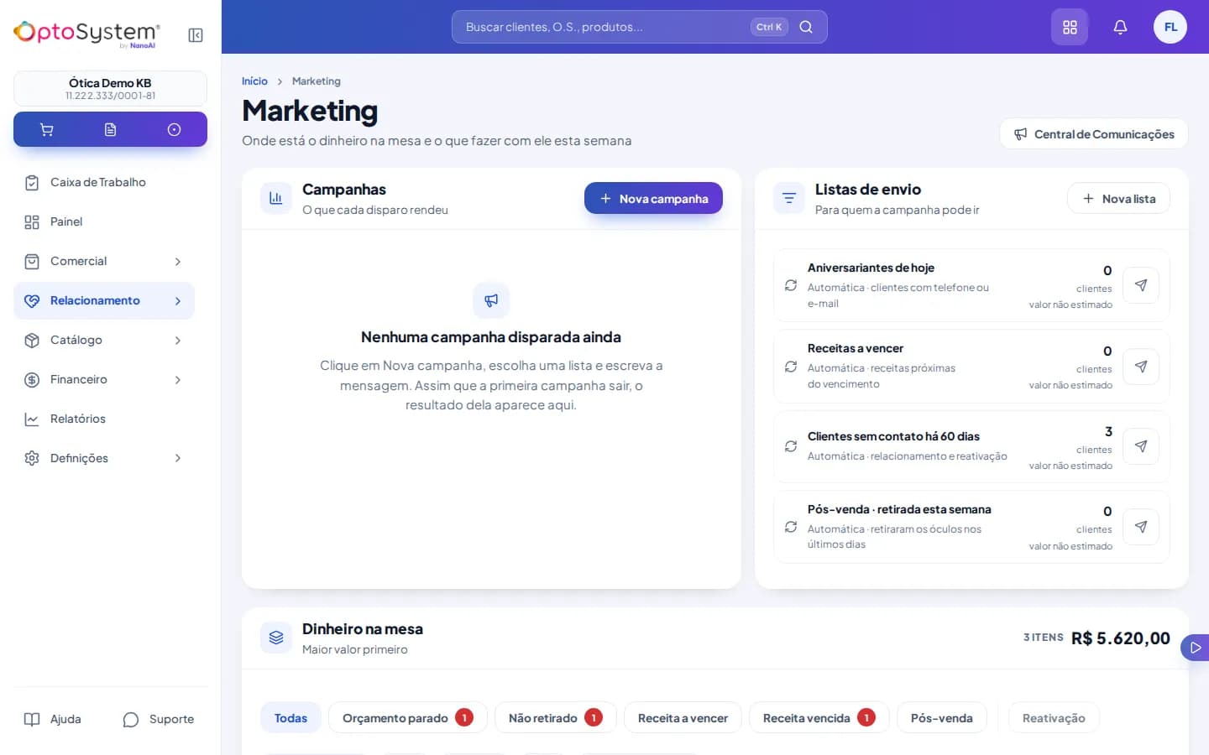Send campaign to Pós-venda retirada list

click(x=1141, y=527)
